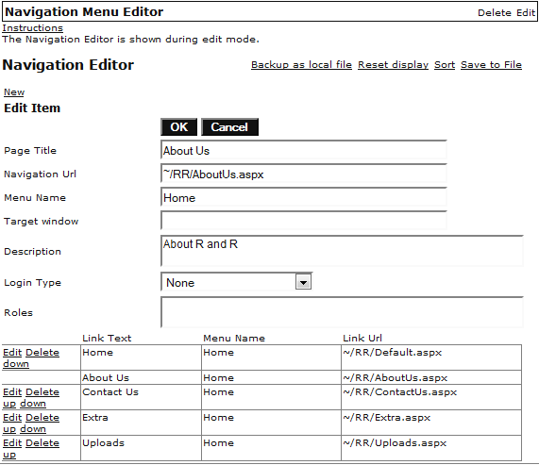Viewport: 539px width, 465px height.
Task: Focus the Menu Name input field
Action: [304, 197]
